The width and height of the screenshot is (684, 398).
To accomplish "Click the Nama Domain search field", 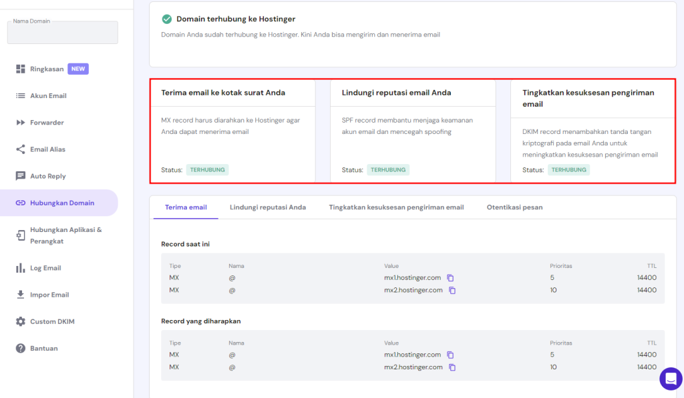I will (62, 32).
